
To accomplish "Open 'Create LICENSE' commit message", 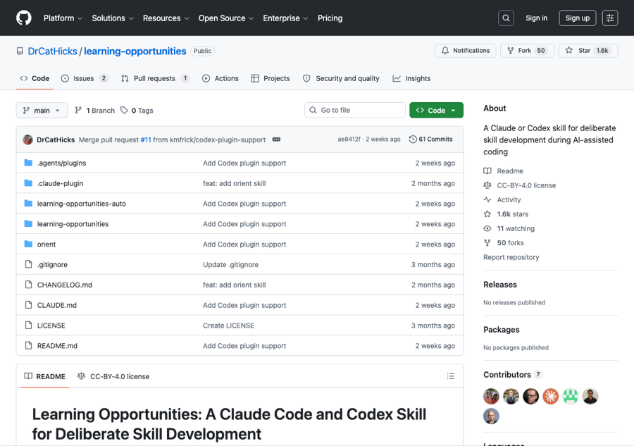I will tap(228, 326).
